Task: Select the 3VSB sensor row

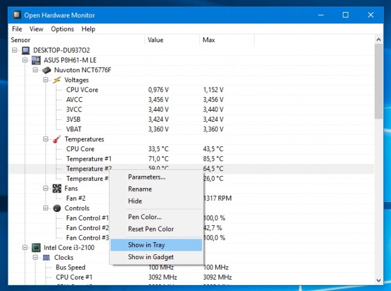Action: click(x=191, y=119)
